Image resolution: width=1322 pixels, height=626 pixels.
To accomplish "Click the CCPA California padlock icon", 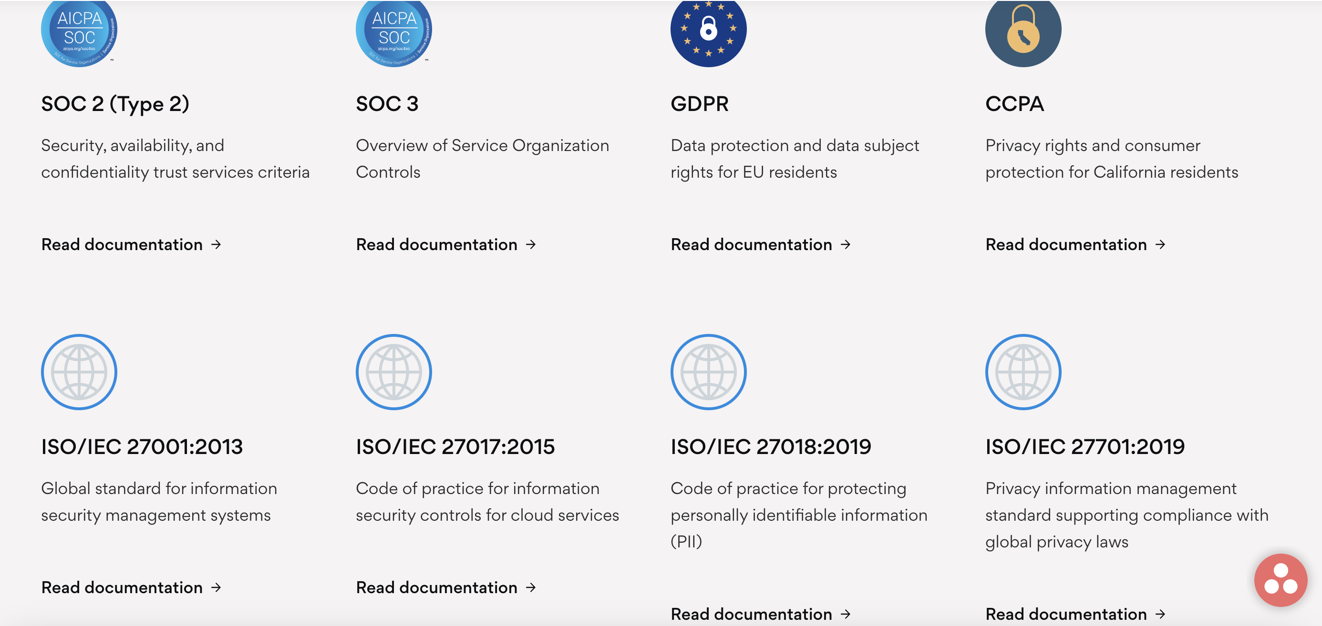I will [x=1023, y=32].
